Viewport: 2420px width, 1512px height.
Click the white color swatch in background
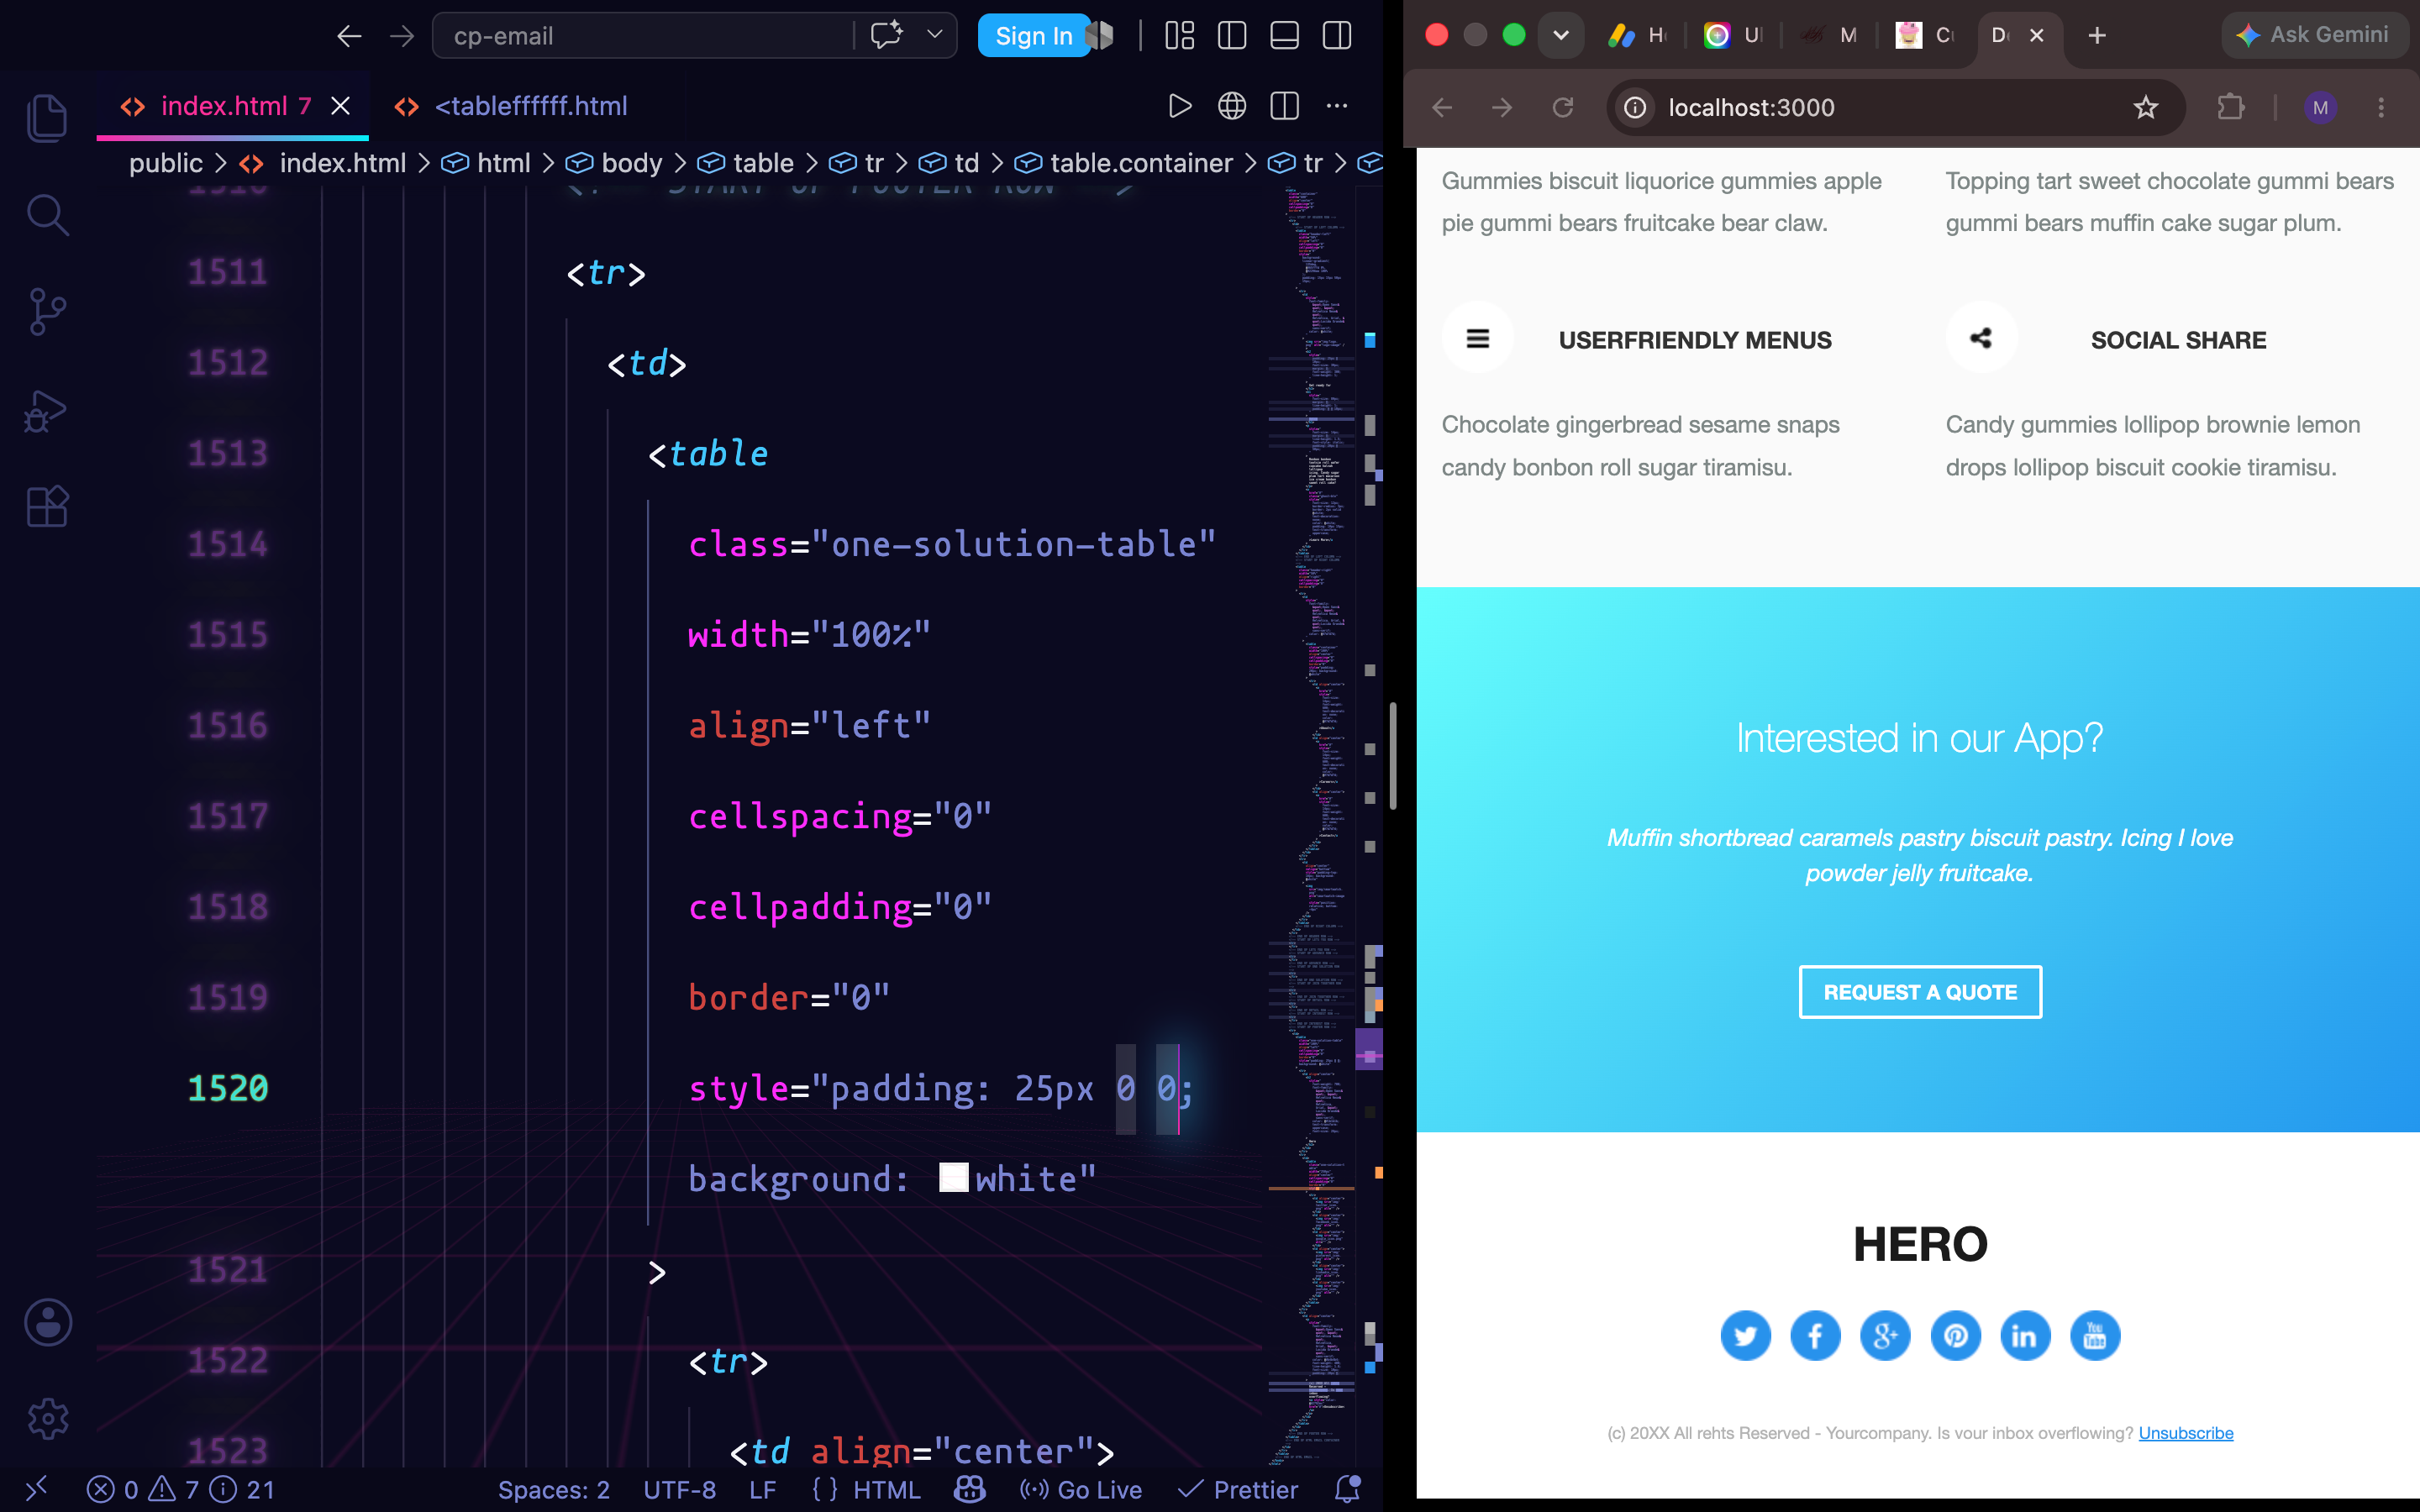[954, 1178]
